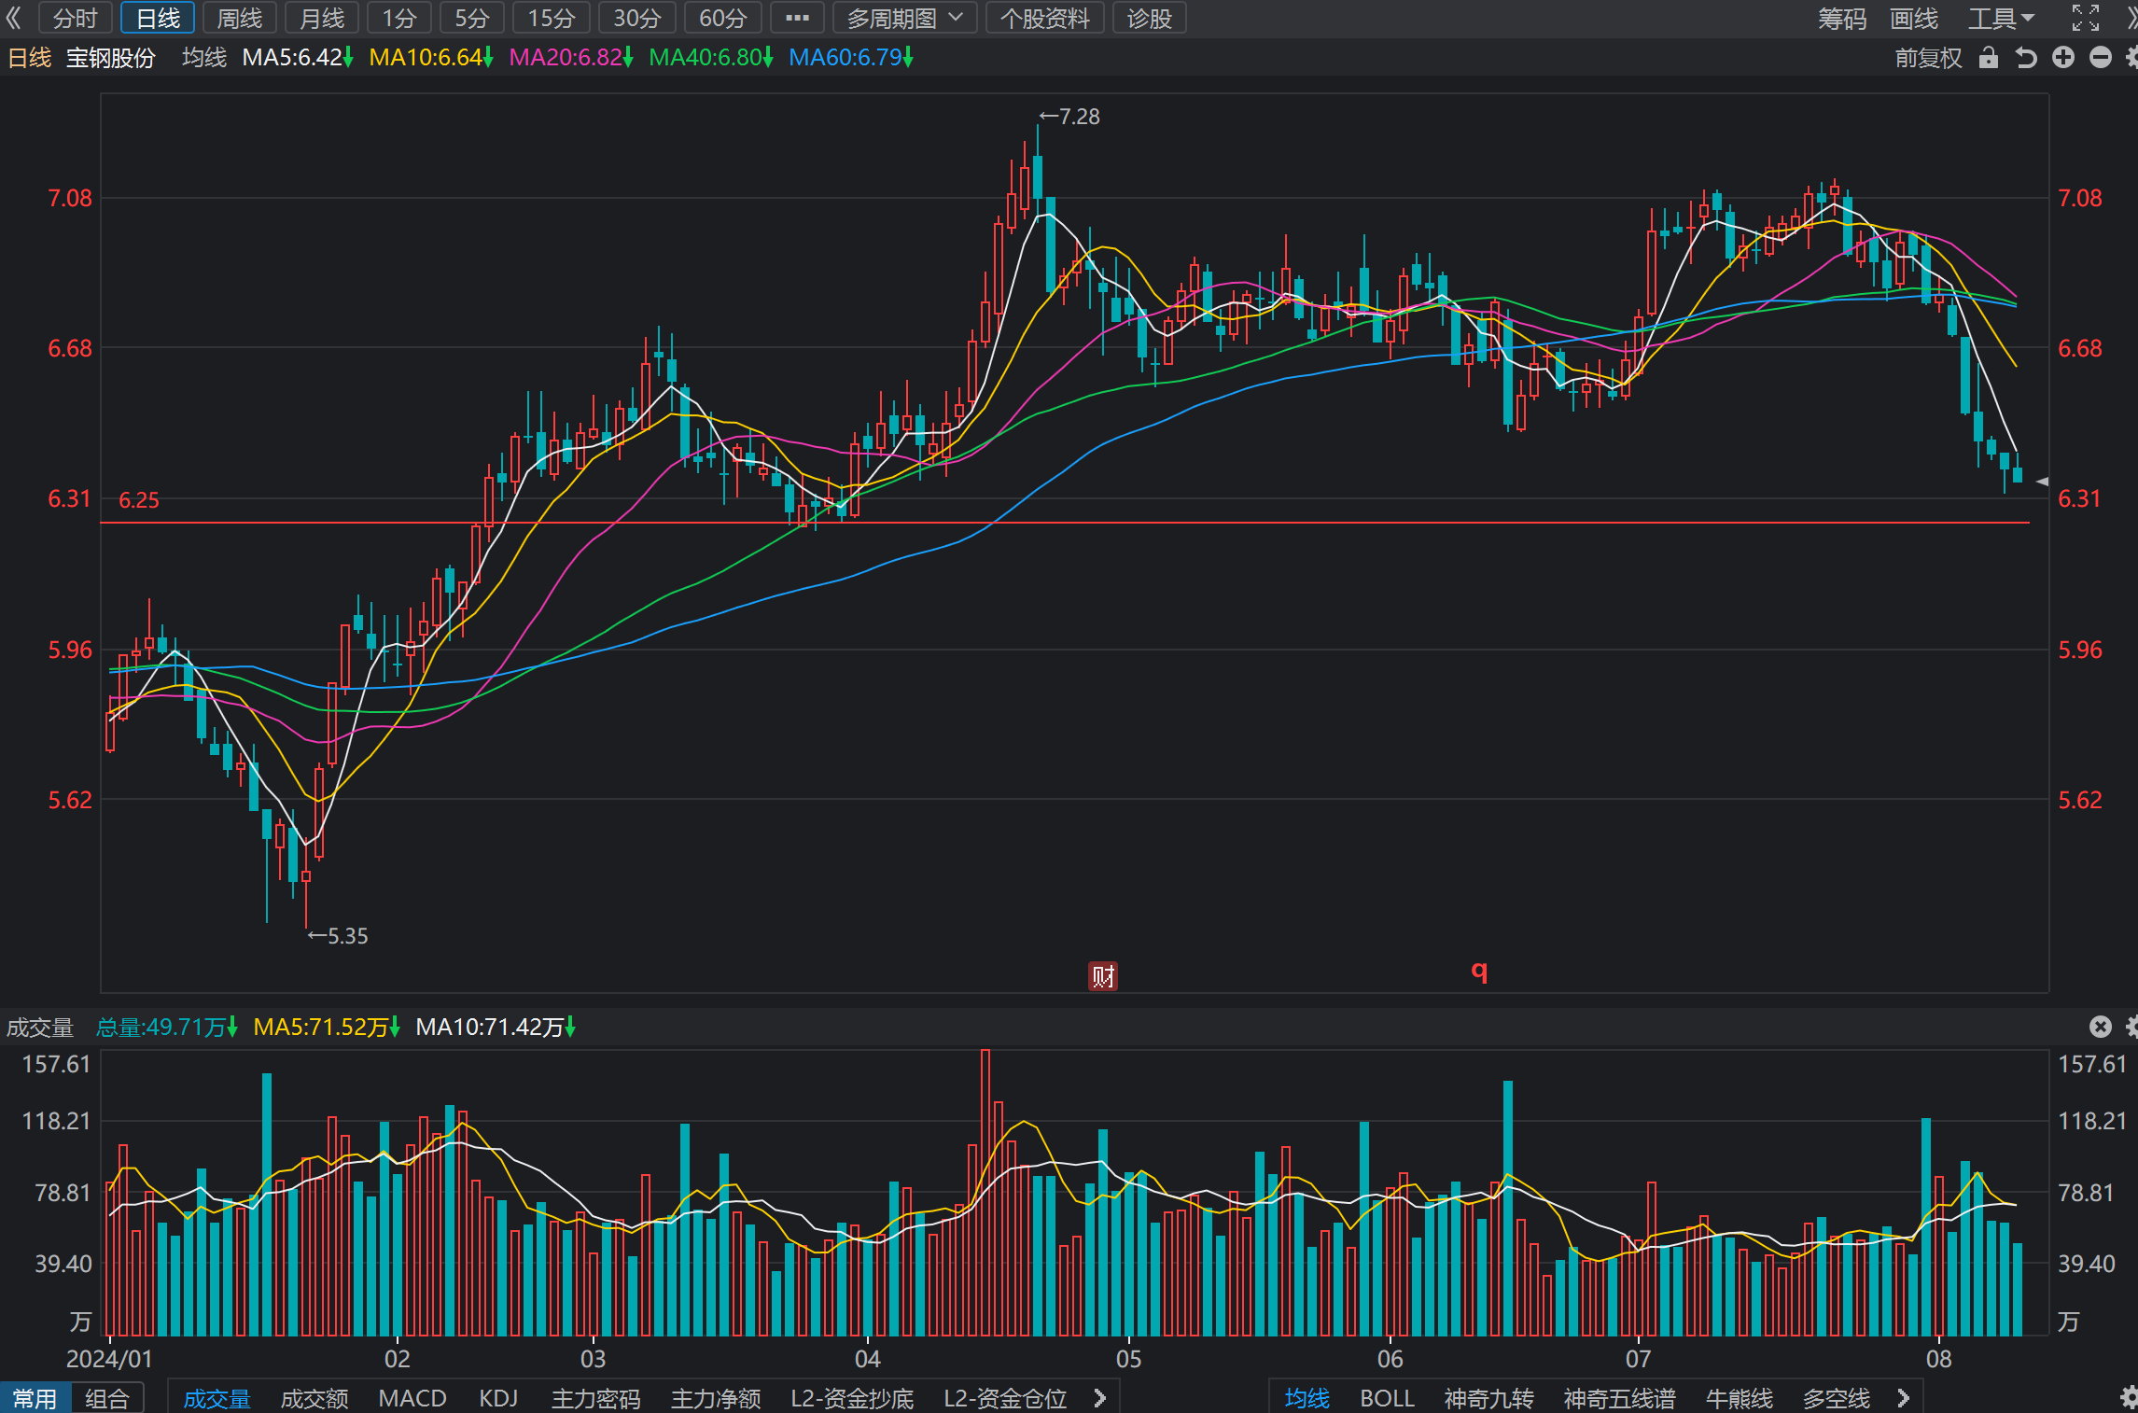Select KDJ indicator
Screen dimensions: 2138x1413
coord(498,1398)
